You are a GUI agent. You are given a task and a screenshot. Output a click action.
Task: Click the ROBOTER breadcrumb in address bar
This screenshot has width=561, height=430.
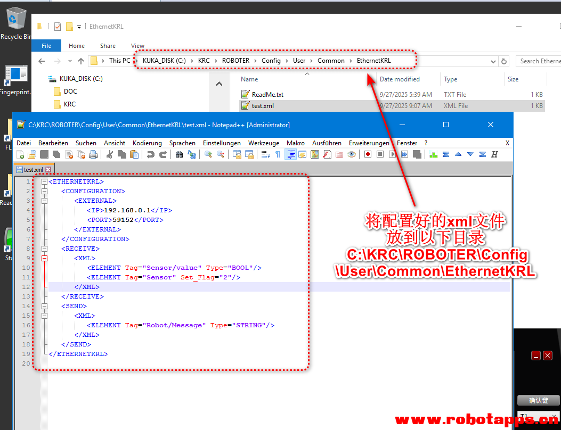(235, 61)
